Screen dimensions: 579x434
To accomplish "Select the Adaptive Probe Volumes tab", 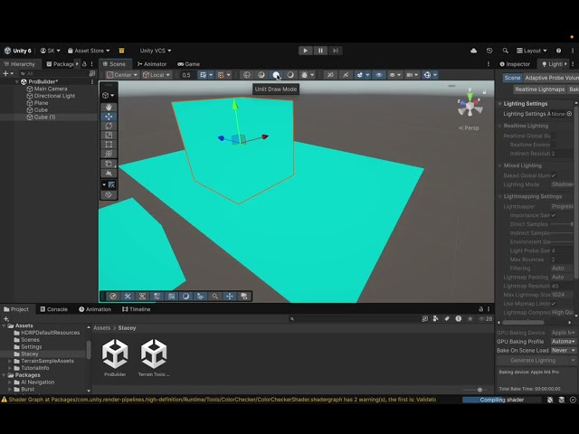I will [551, 78].
